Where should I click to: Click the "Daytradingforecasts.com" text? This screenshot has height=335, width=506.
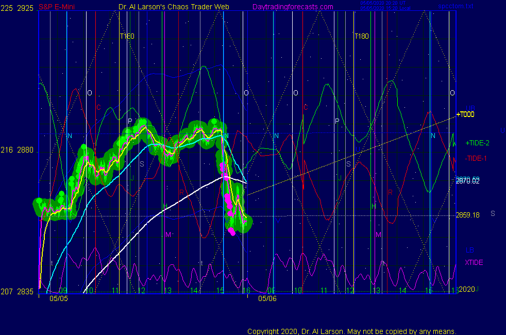(293, 7)
